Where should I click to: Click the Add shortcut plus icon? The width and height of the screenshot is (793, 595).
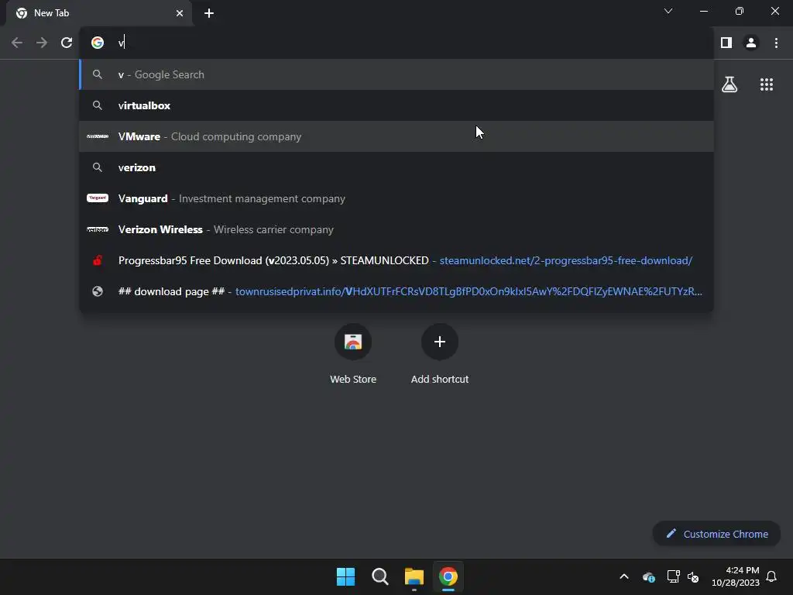point(440,342)
